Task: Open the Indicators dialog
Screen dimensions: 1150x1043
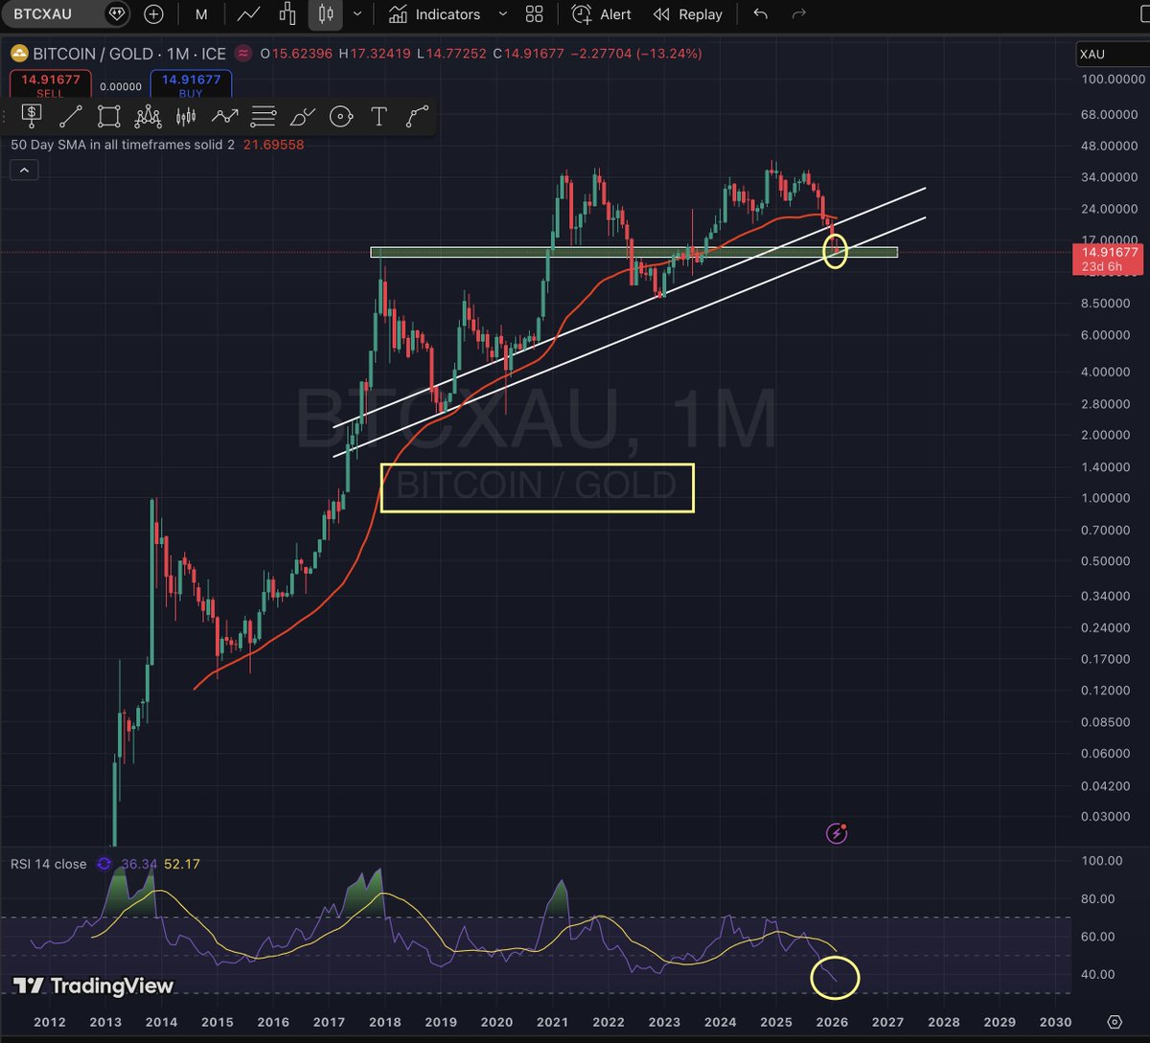Action: [435, 14]
